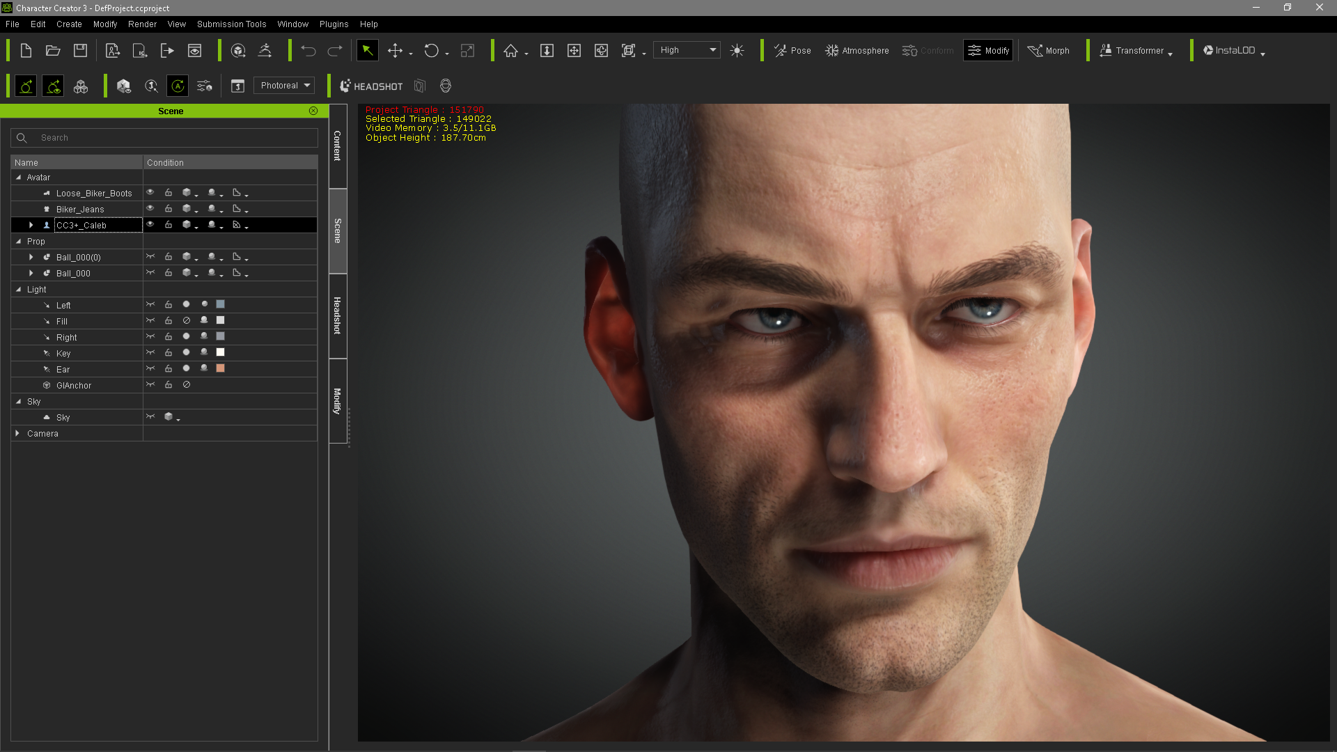1337x752 pixels.
Task: Open the File menu
Action: (x=13, y=24)
